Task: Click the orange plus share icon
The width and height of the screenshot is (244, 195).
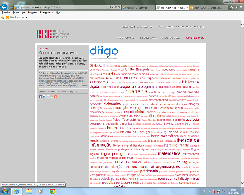Action: coord(55,96)
